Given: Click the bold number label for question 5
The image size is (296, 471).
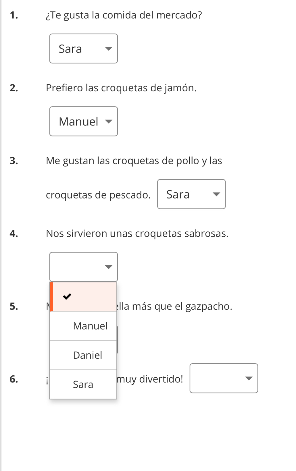Looking at the screenshot, I should [14, 306].
